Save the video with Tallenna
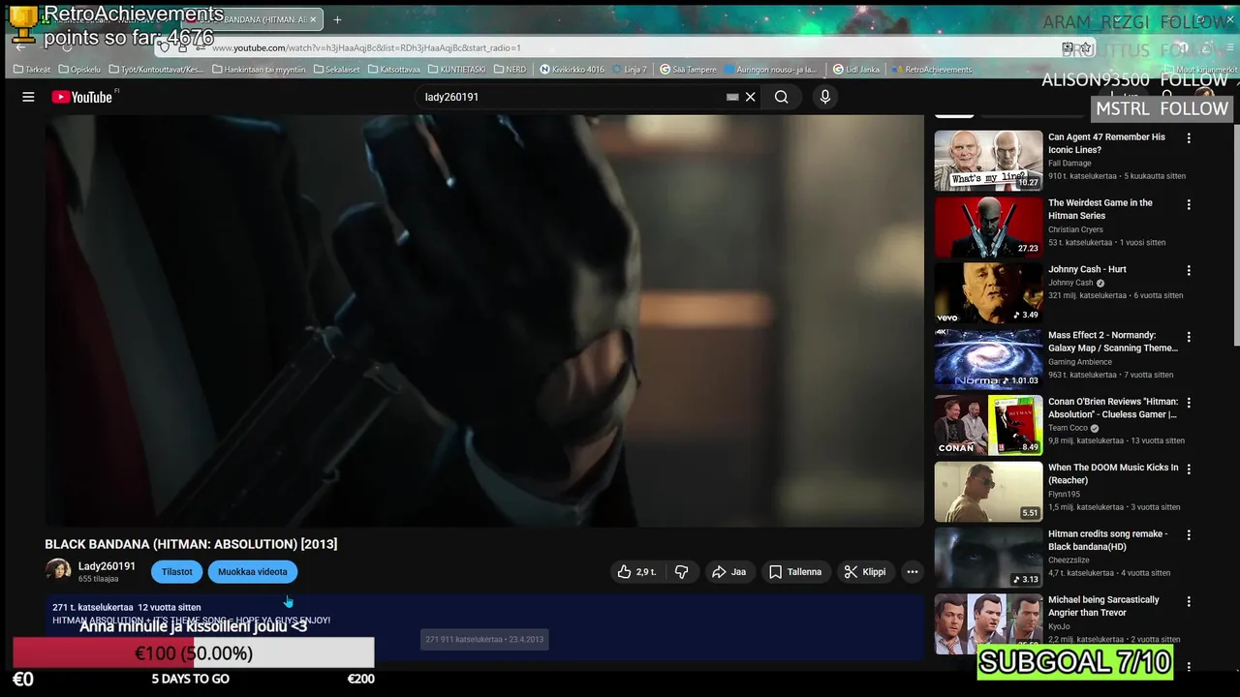 795,572
